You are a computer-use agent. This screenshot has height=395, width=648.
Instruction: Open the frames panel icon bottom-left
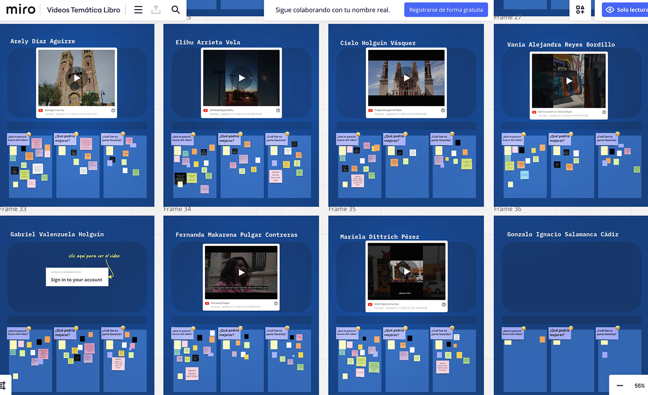click(x=3, y=386)
